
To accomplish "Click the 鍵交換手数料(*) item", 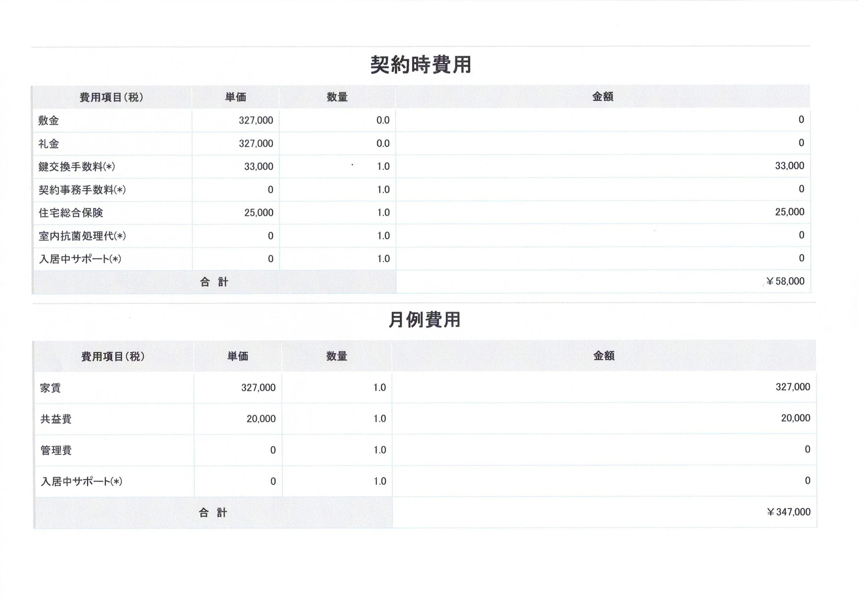I will (x=77, y=167).
